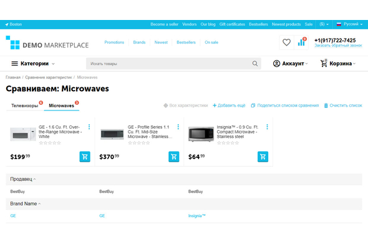The height and width of the screenshot is (244, 368).
Task: Open three-dot menu for Insignia compact microwave
Action: click(x=267, y=127)
